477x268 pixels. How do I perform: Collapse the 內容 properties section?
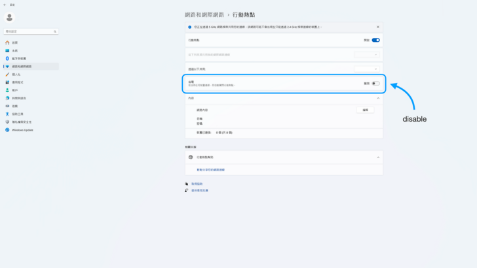(x=377, y=98)
